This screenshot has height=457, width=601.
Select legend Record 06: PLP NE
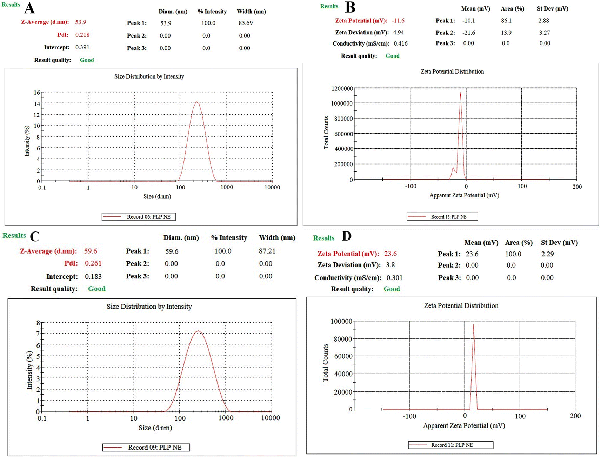point(139,217)
